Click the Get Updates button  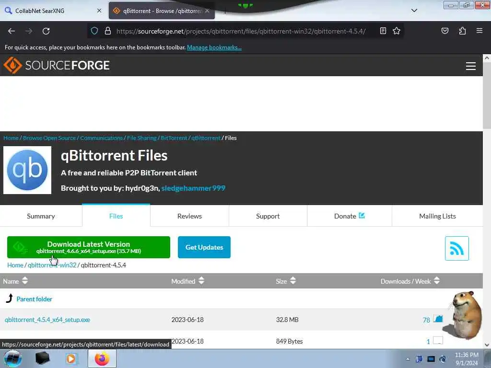pos(204,247)
